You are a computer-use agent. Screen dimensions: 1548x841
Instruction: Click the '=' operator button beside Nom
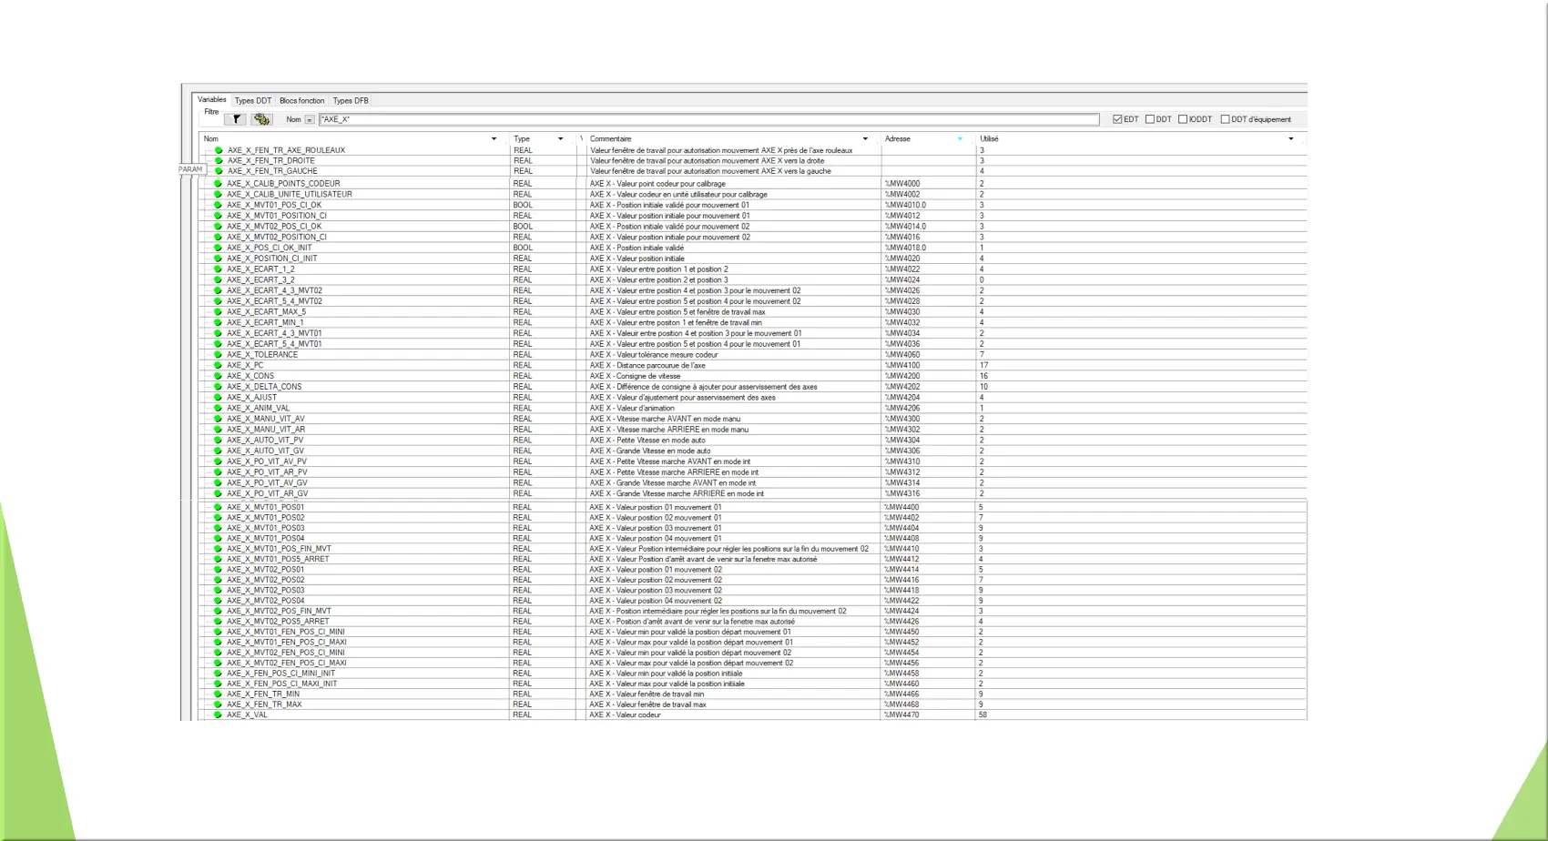310,119
